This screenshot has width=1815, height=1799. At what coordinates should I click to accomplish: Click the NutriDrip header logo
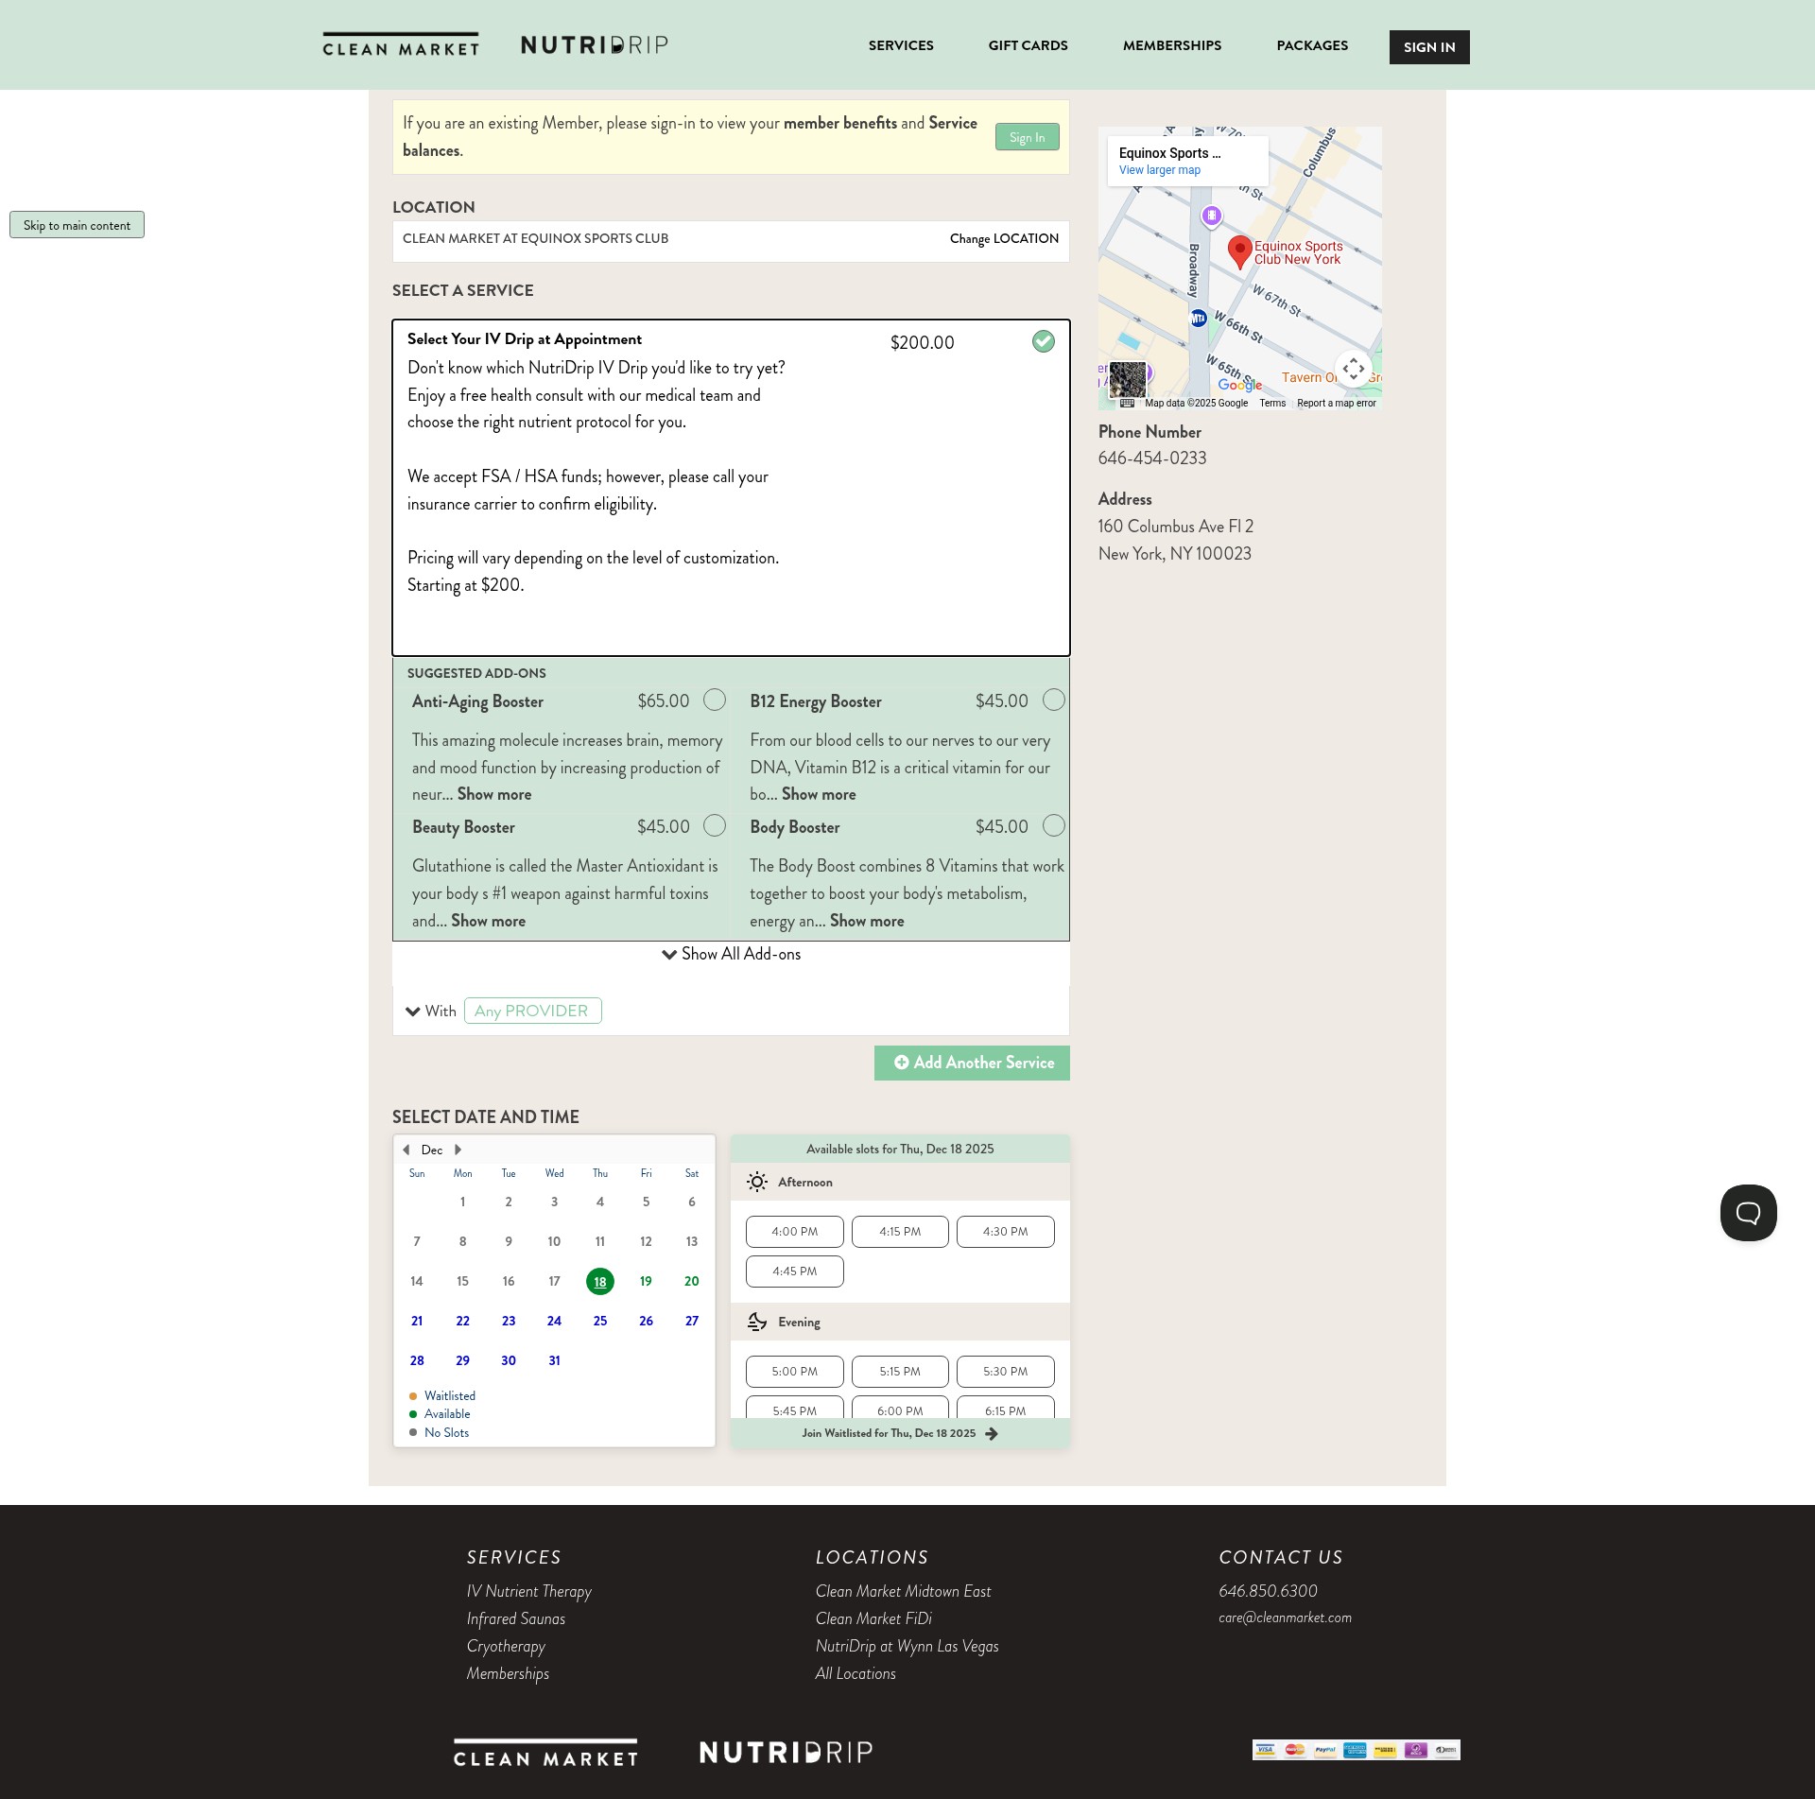595,45
